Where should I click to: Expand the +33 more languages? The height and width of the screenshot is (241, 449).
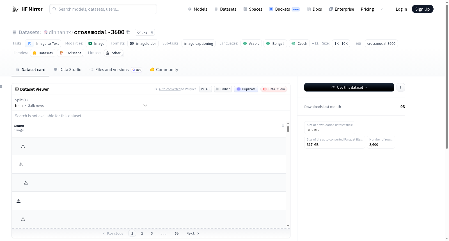pyautogui.click(x=315, y=43)
